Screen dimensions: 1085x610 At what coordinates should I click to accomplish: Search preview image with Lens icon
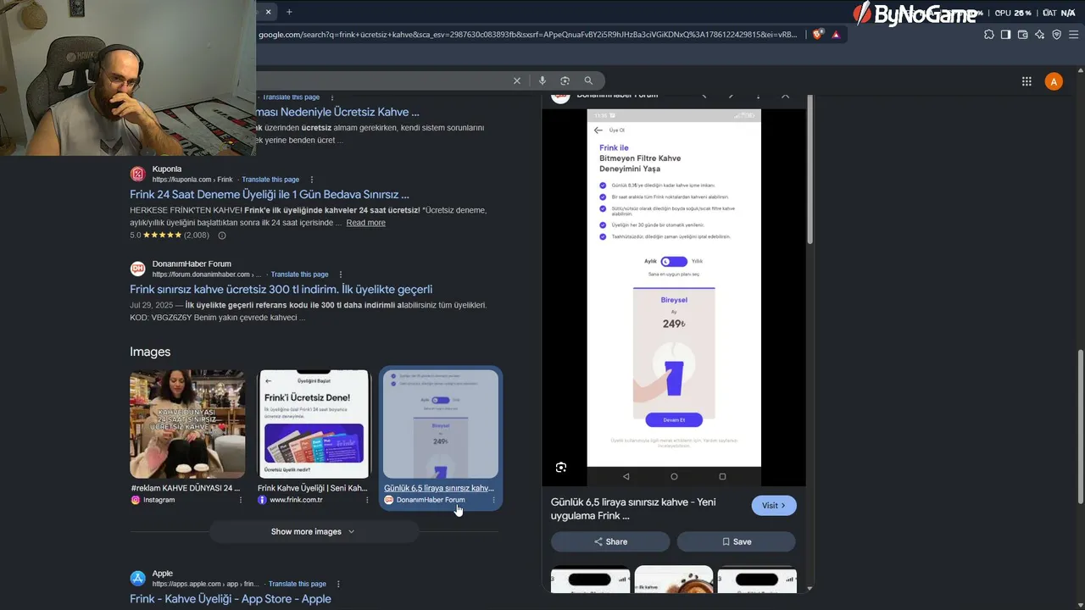click(x=560, y=468)
